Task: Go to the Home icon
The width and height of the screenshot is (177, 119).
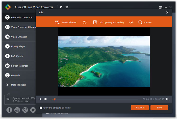Action: [x=61, y=7]
